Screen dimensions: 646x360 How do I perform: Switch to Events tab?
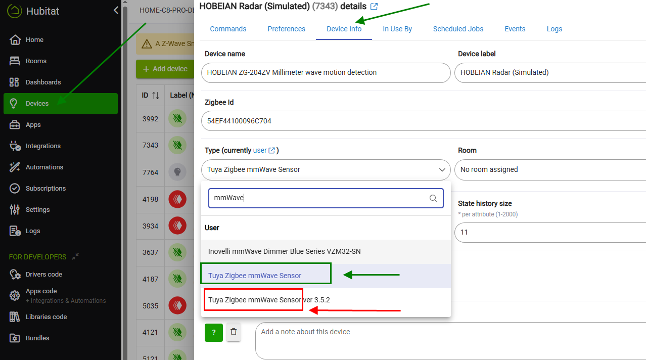(x=515, y=29)
